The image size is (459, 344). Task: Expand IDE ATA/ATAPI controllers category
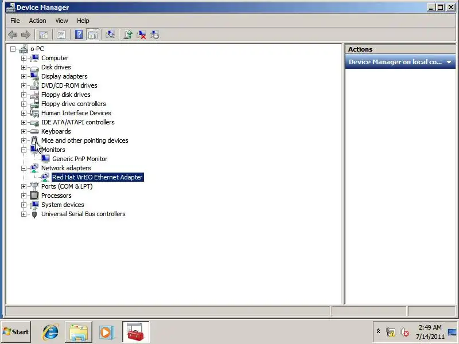[24, 122]
